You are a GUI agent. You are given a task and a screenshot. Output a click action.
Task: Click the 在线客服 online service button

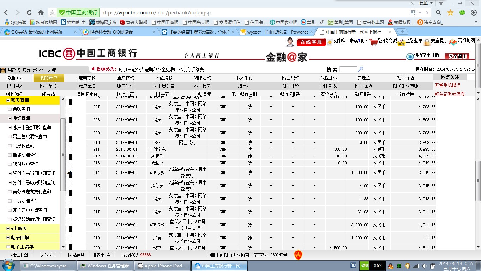311,42
